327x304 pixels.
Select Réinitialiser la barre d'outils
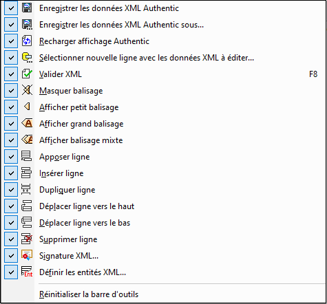(x=89, y=294)
